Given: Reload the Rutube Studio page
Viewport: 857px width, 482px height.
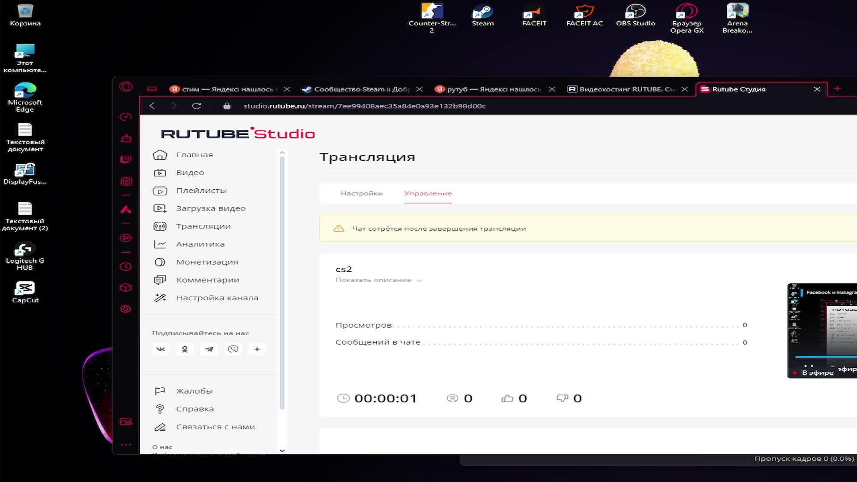Looking at the screenshot, I should [196, 106].
